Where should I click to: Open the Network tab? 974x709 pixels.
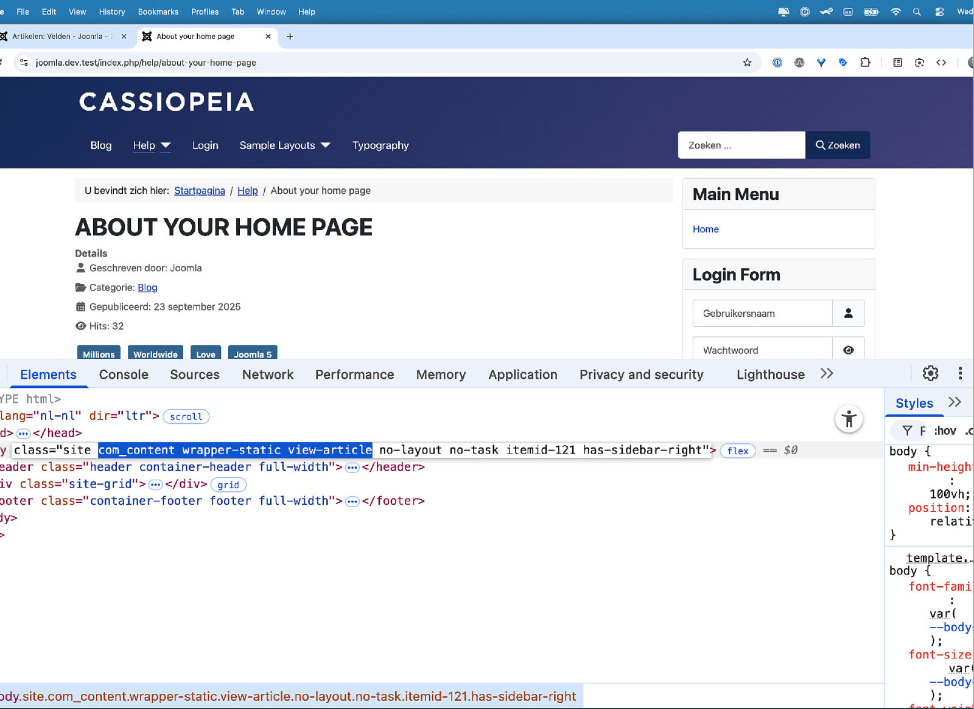(x=267, y=375)
